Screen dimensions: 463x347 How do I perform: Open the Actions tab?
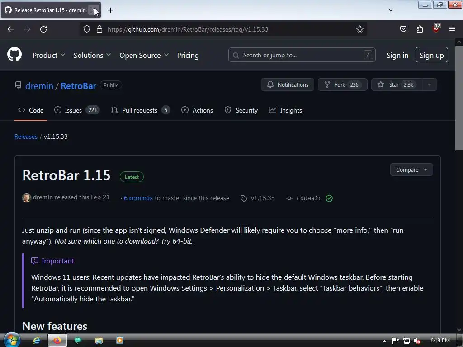[197, 110]
